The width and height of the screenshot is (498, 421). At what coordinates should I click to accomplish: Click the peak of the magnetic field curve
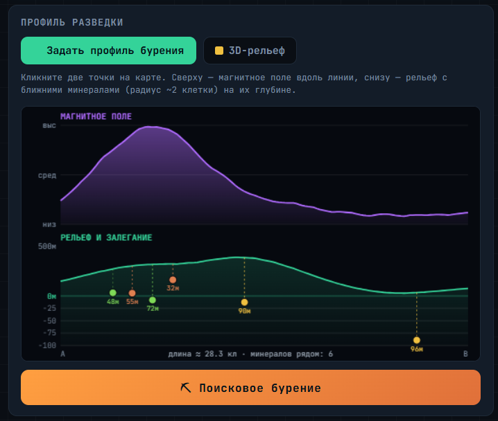(151, 127)
